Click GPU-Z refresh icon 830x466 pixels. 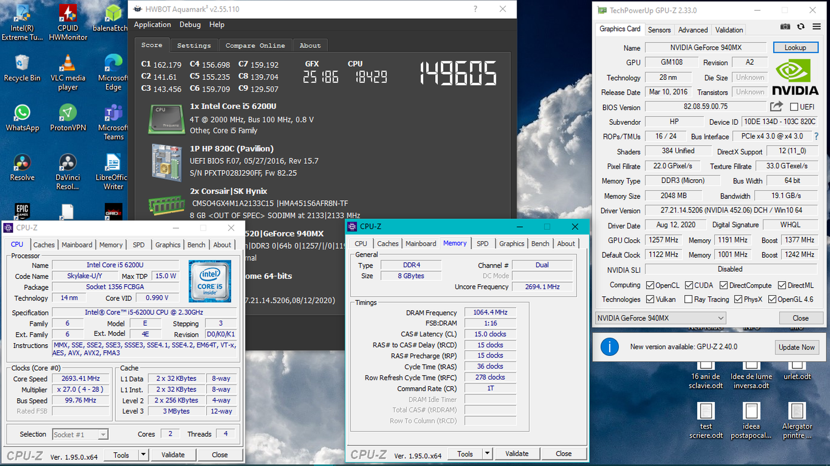click(x=801, y=27)
